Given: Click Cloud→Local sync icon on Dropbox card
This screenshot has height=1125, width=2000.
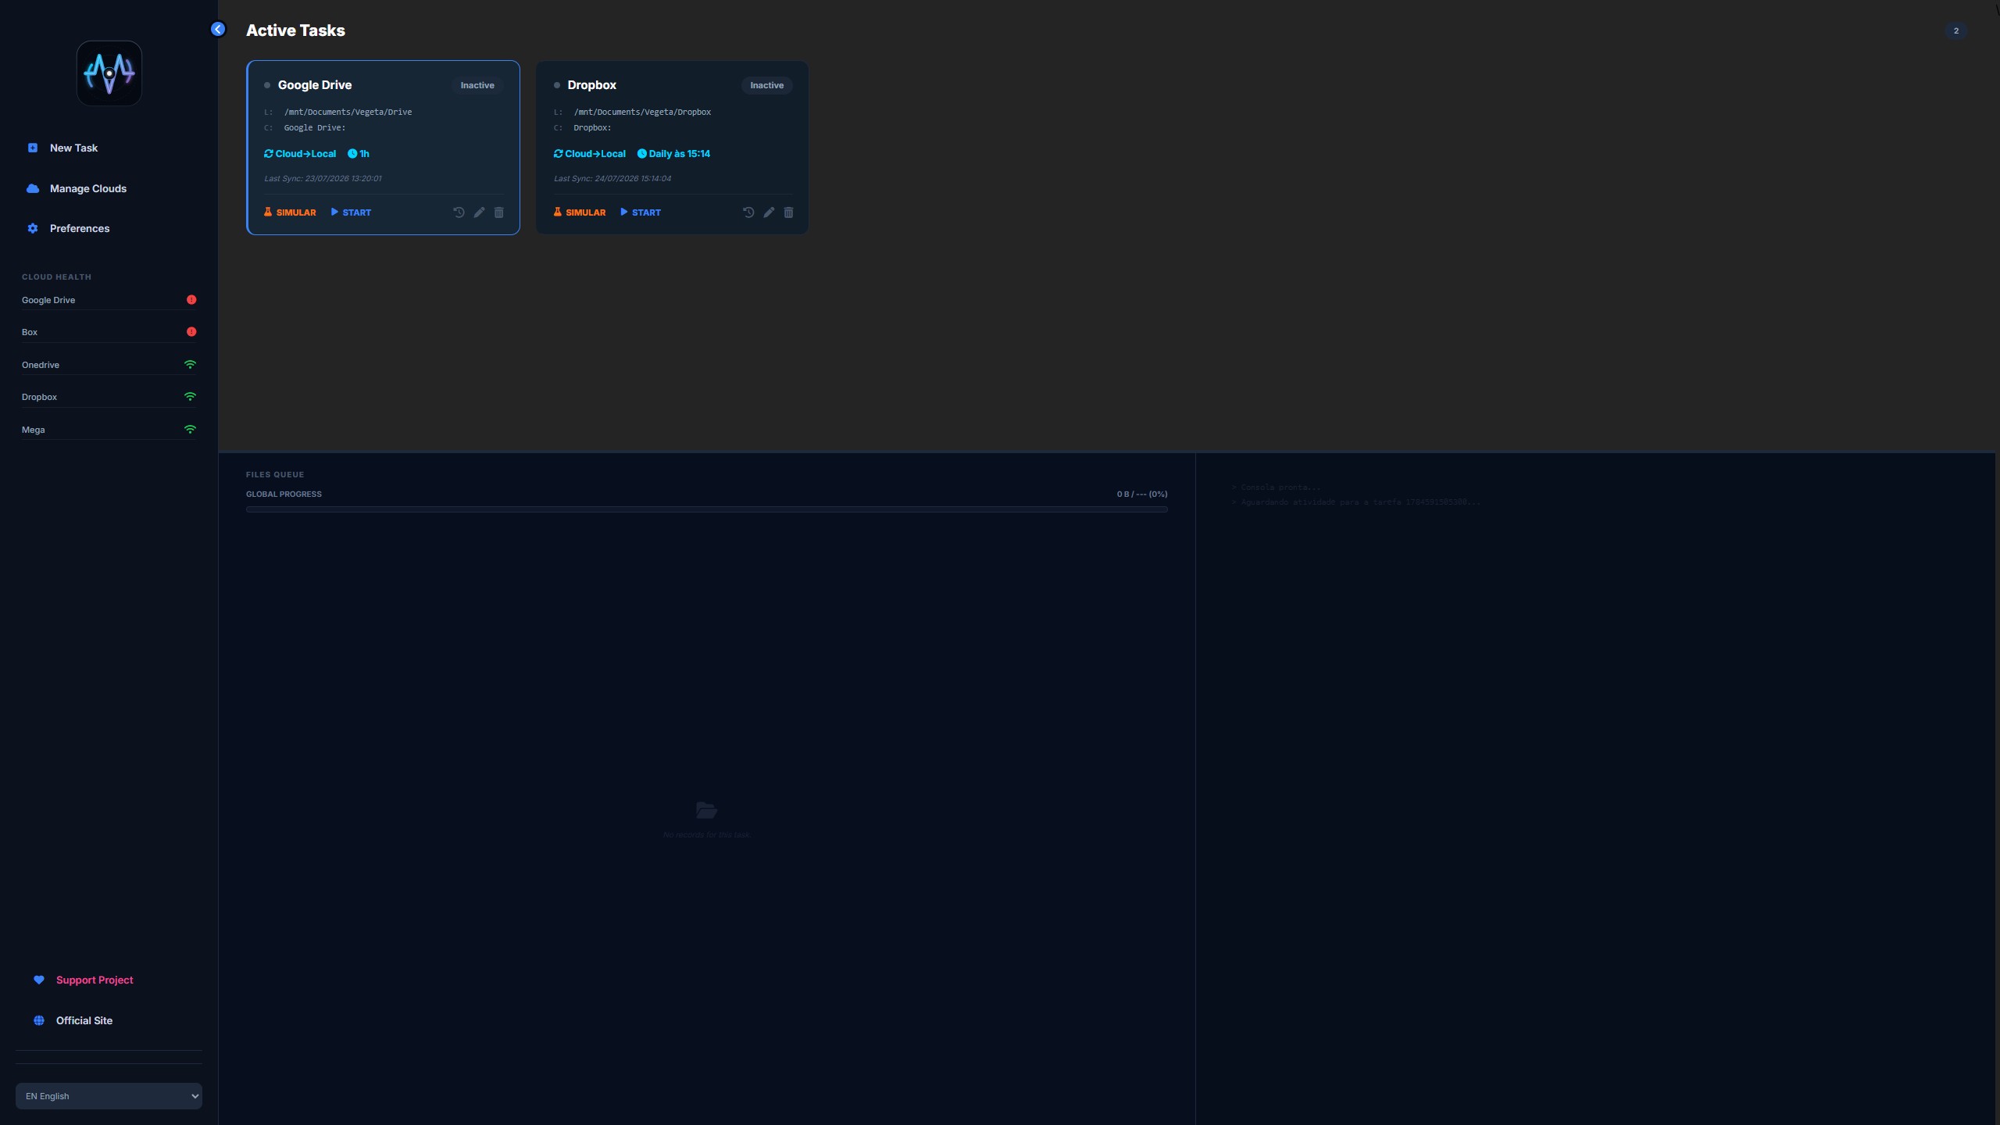Looking at the screenshot, I should 559,154.
